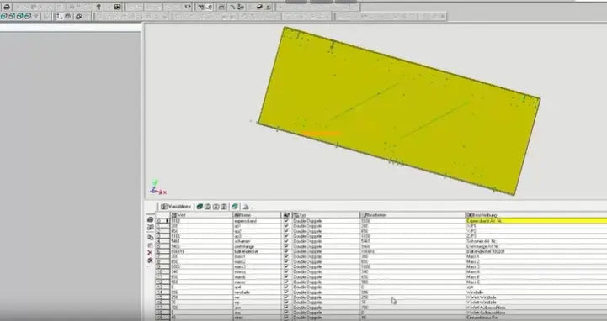
Task: Select the 'Balkendeckel 300201' description cell
Action: pos(536,251)
